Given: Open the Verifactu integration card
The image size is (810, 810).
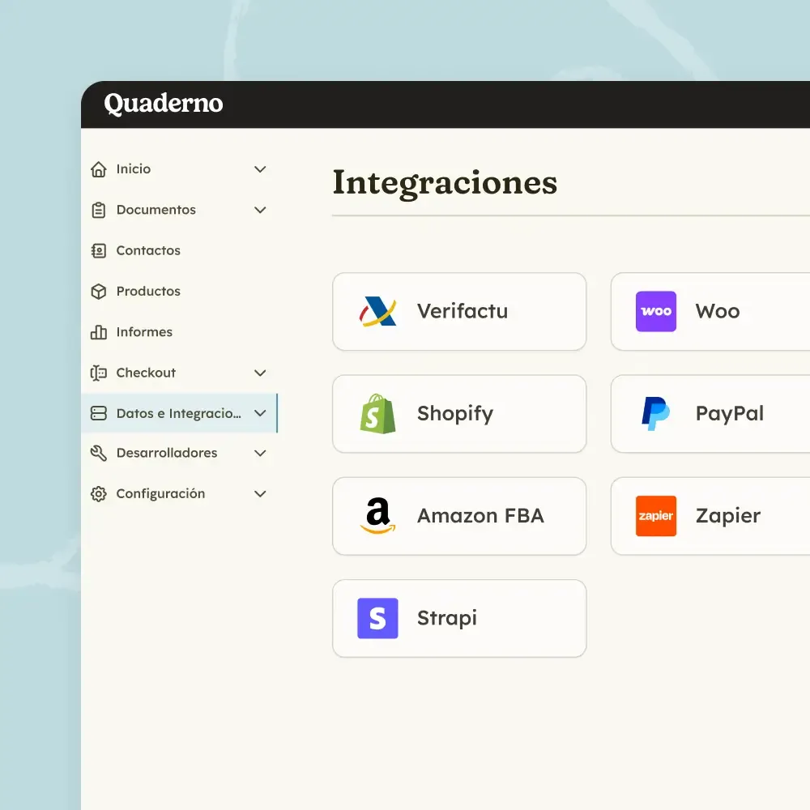Looking at the screenshot, I should click(x=459, y=311).
